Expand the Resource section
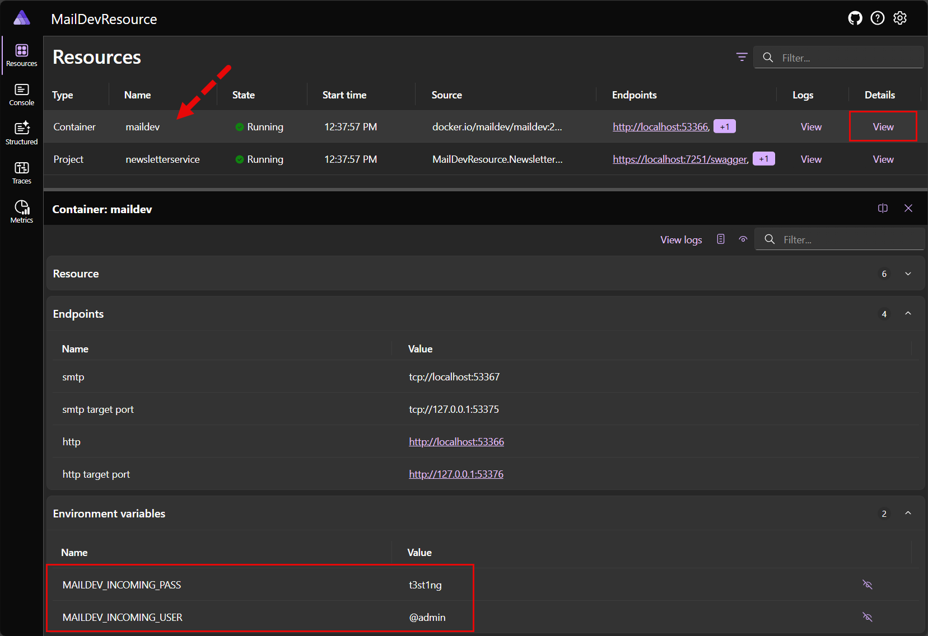This screenshot has height=636, width=928. [907, 274]
